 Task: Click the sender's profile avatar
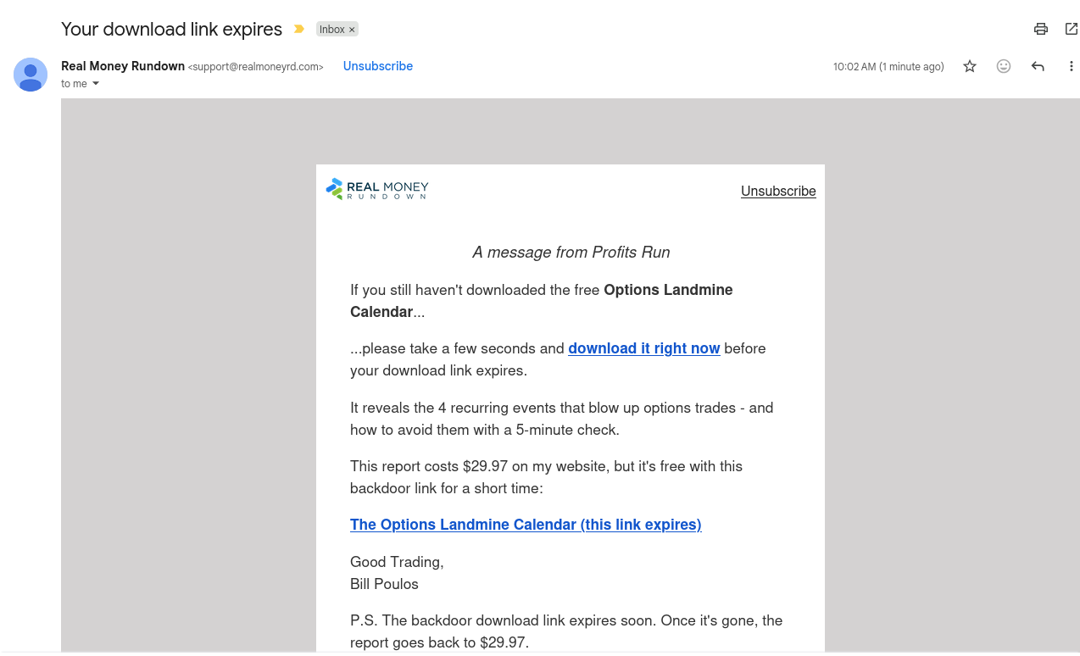tap(31, 75)
